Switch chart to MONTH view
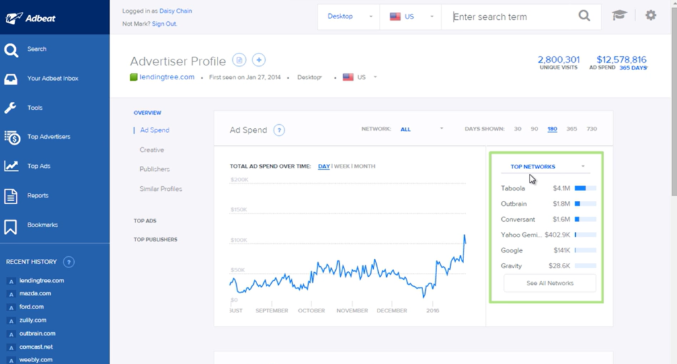This screenshot has width=677, height=364. (x=364, y=166)
